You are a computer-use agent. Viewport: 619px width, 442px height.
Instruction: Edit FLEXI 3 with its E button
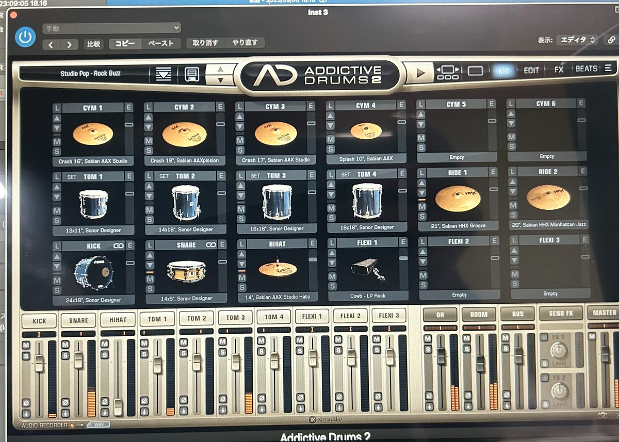pos(583,239)
